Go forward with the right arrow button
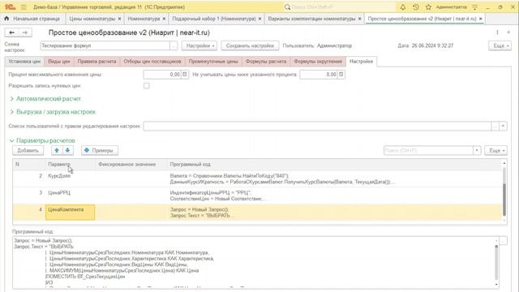The image size is (519, 292). tap(25, 32)
